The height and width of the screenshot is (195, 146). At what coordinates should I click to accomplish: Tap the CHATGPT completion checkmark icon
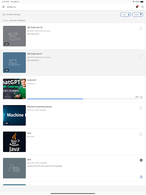coord(141,97)
